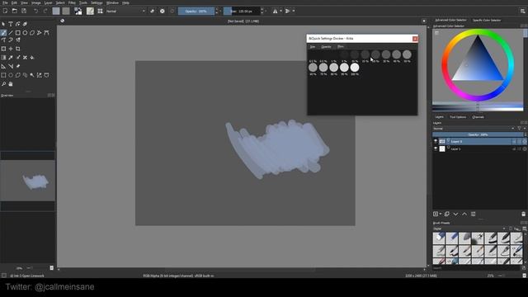Select the Assistant tool
Image resolution: width=528 pixels, height=297 pixels.
coord(3,66)
